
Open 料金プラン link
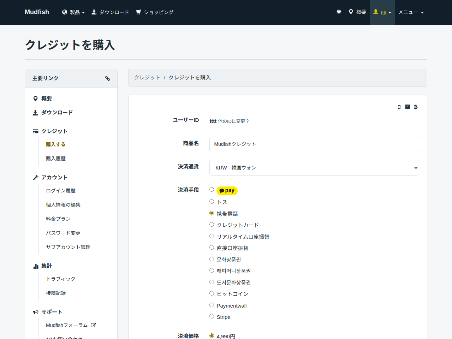click(x=58, y=219)
